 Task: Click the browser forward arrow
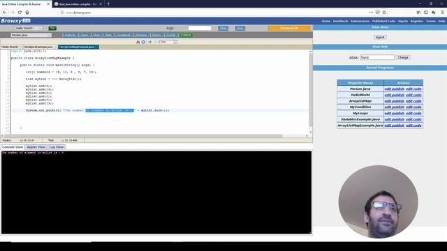click(13, 13)
